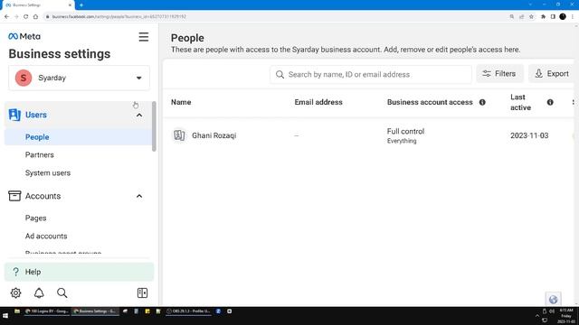Focus the search by name, ID or email field
This screenshot has width=579, height=325.
(371, 74)
